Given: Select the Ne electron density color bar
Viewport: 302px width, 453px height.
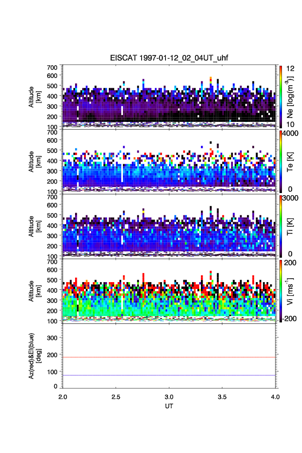Looking at the screenshot, I should pos(280,97).
